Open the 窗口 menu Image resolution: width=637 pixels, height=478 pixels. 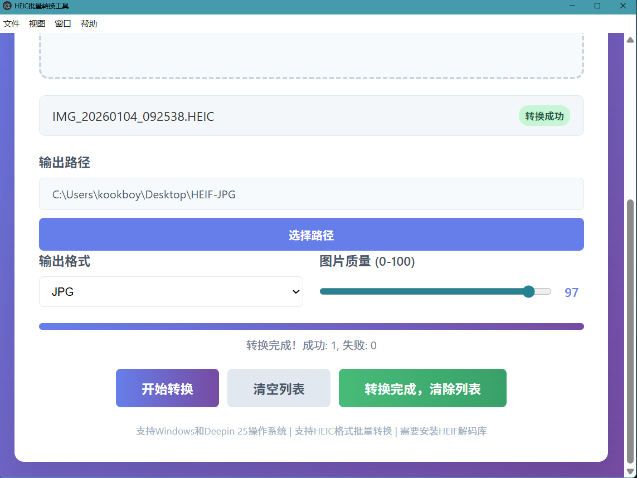coord(63,23)
